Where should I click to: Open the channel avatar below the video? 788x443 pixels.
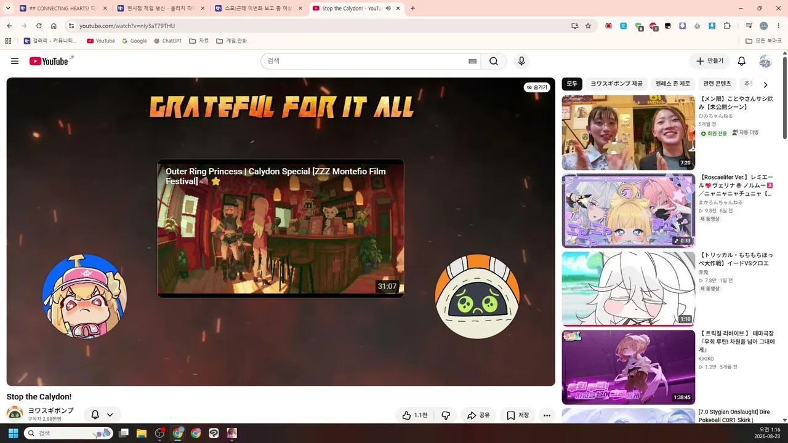pyautogui.click(x=15, y=415)
